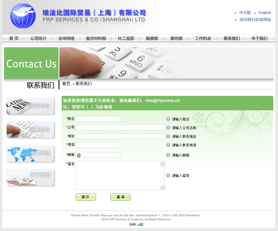
Task: Click info icon beside 请输入联系电话
Action: (168, 145)
